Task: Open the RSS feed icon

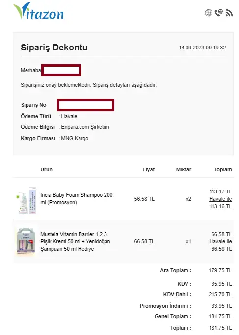Action: click(x=229, y=13)
